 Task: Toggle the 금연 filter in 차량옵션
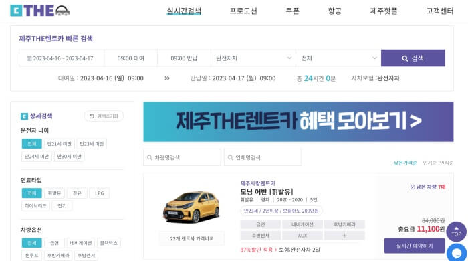54,243
